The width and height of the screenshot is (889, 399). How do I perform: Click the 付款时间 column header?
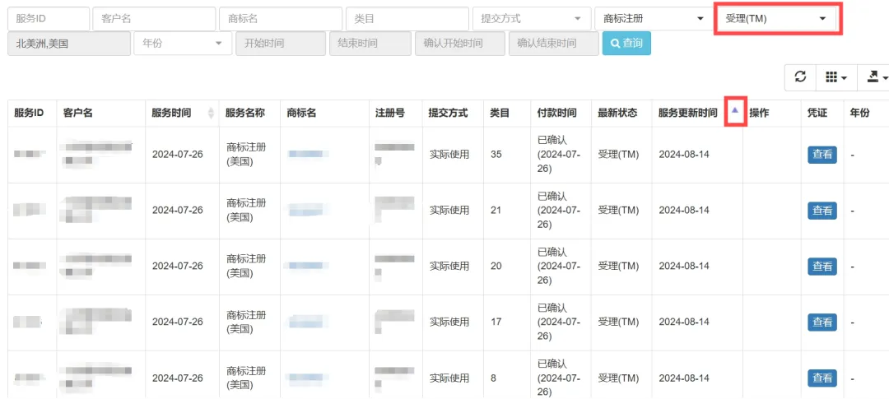(x=556, y=113)
